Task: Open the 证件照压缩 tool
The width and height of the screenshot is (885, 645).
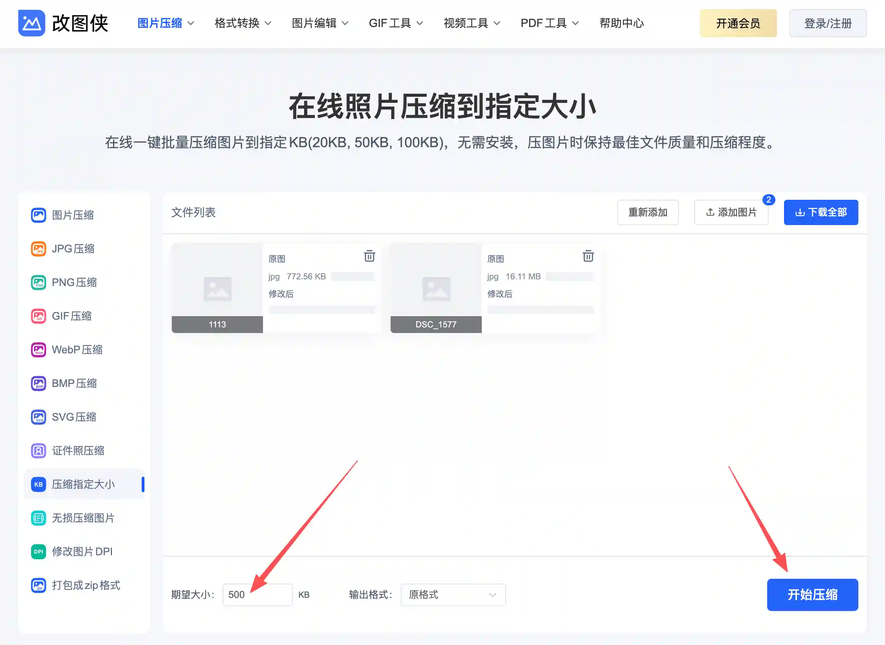Action: [x=78, y=450]
